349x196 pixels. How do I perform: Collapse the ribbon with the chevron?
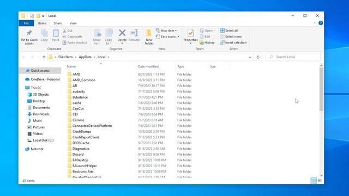coord(315,23)
